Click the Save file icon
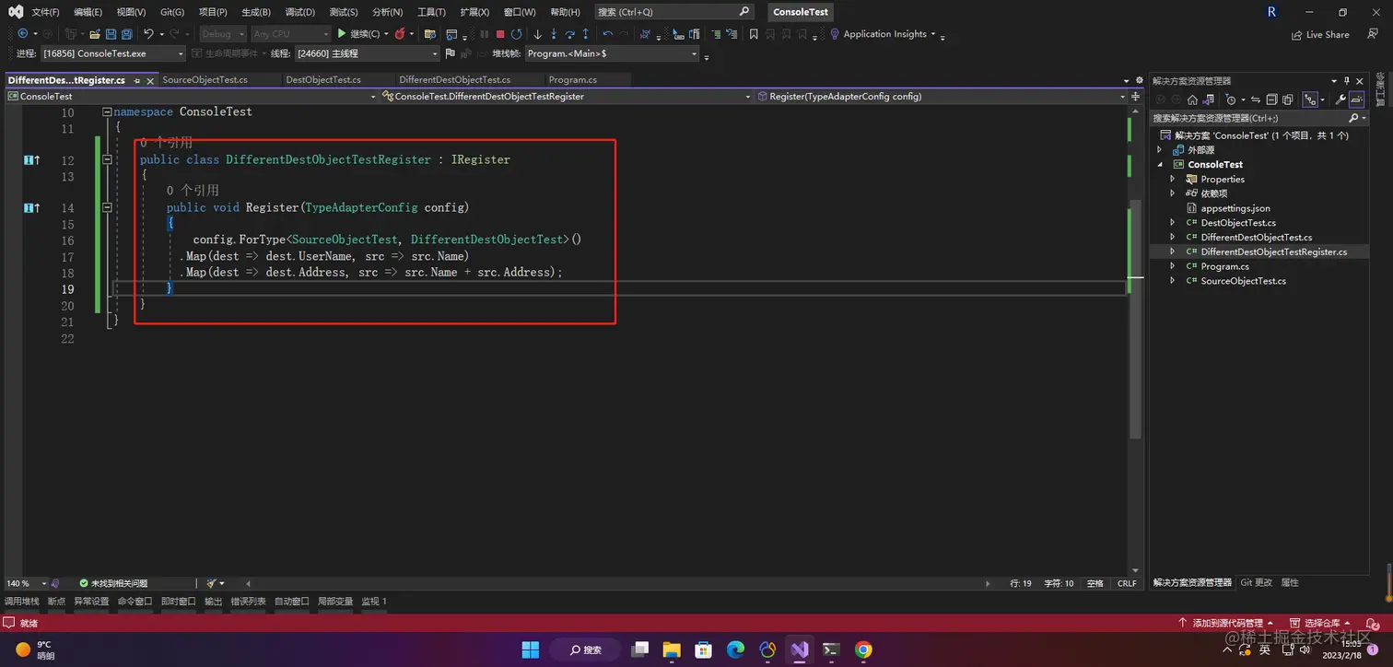Image resolution: width=1393 pixels, height=667 pixels. tap(111, 34)
